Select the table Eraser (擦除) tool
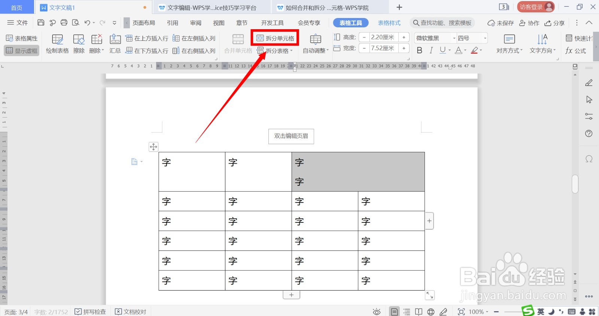599x316 pixels. point(79,44)
